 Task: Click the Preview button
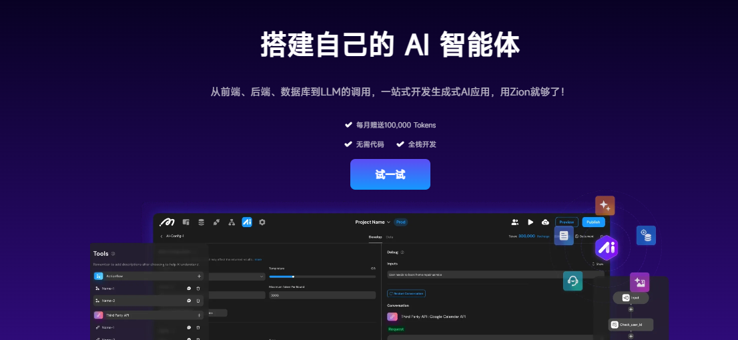point(567,222)
